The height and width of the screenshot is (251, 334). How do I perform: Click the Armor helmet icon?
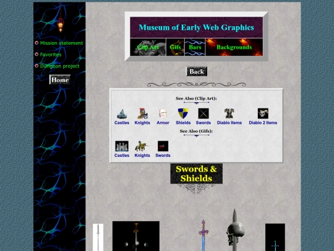(x=163, y=113)
